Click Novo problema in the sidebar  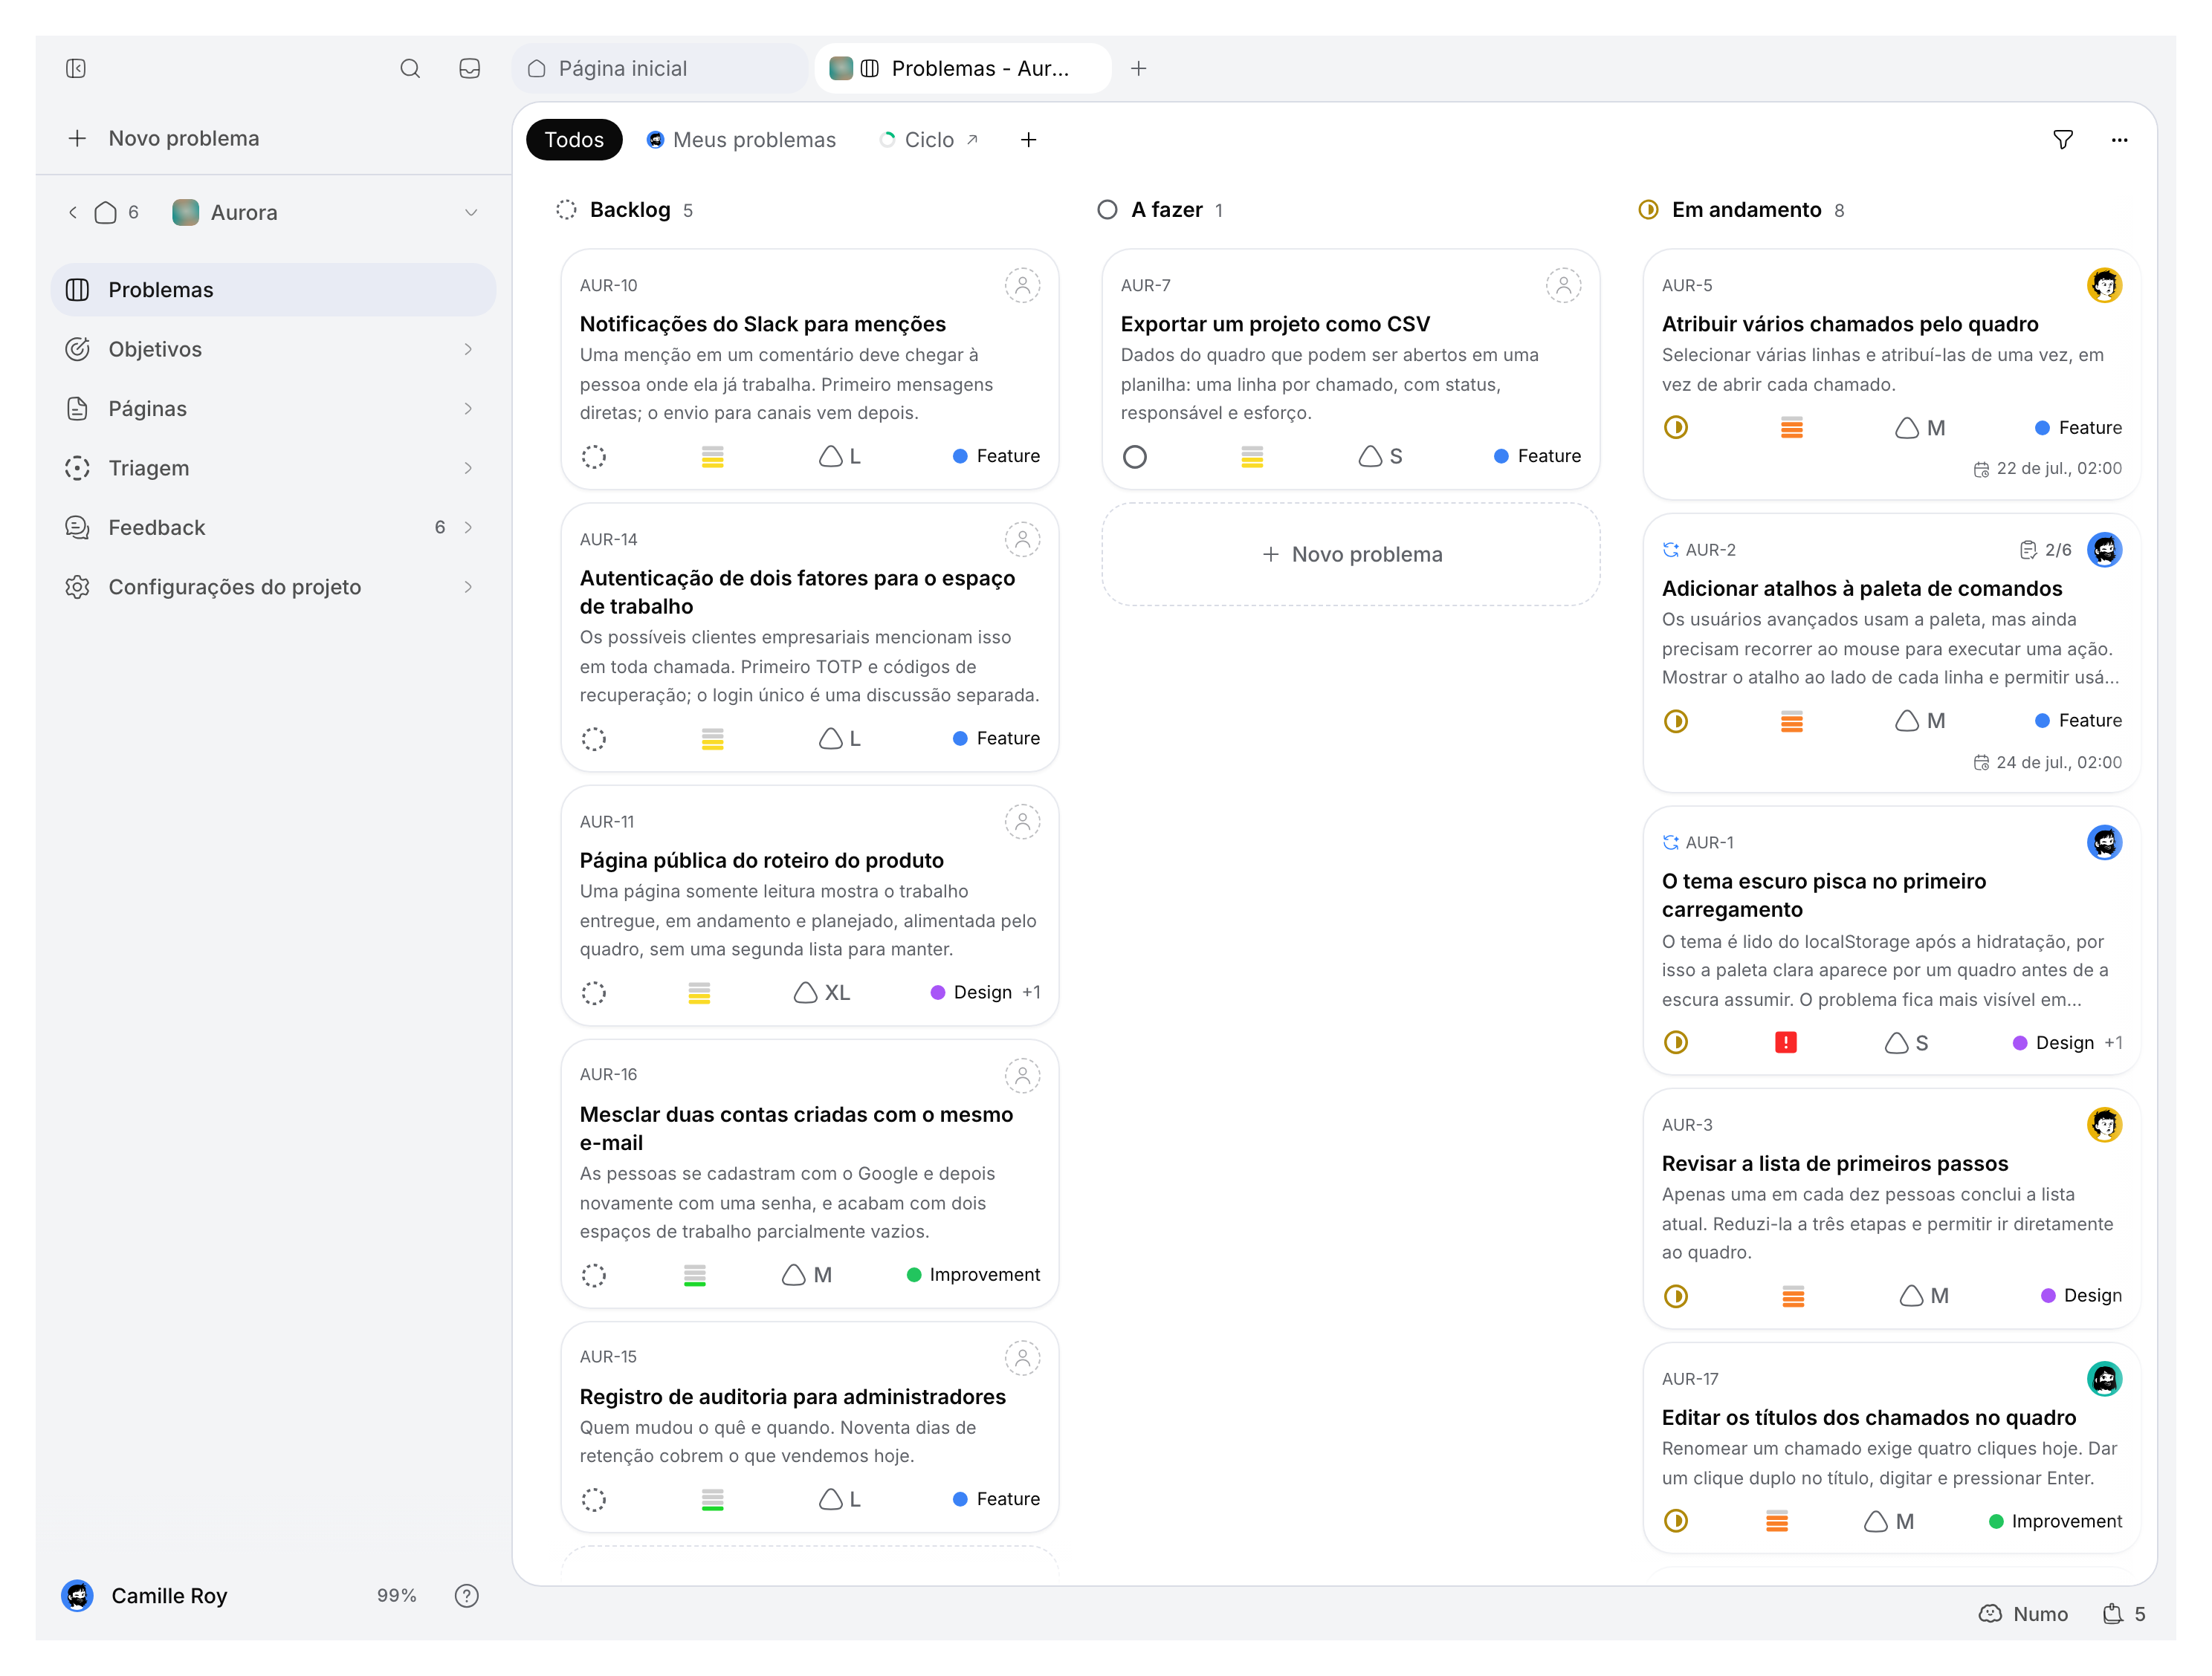click(x=164, y=138)
